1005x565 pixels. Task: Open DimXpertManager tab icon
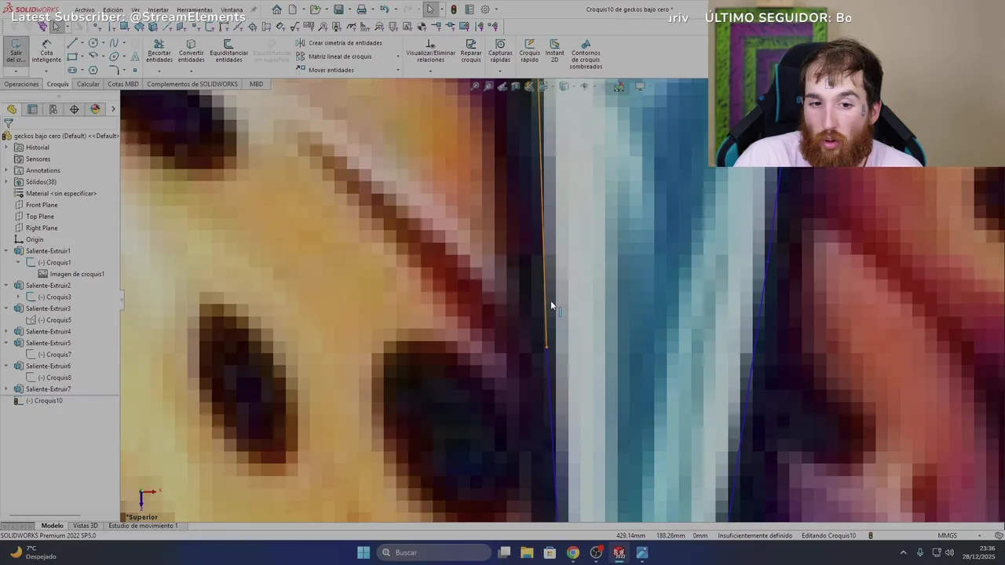coord(74,109)
